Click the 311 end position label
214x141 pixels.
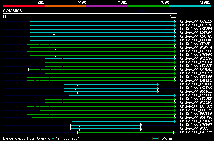[173, 16]
